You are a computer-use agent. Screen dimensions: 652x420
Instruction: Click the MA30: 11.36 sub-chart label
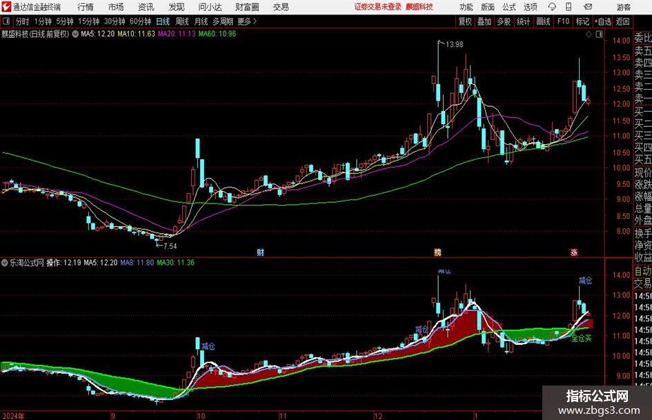coord(175,263)
